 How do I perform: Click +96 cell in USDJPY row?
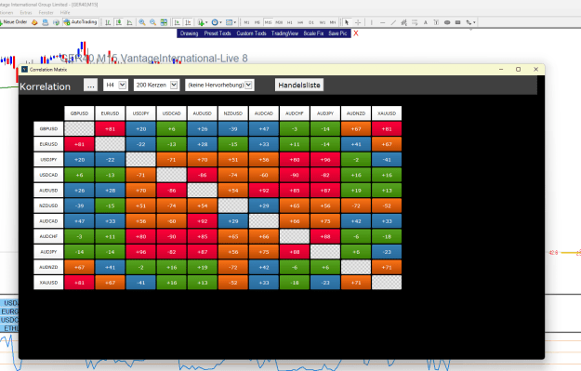click(x=325, y=160)
